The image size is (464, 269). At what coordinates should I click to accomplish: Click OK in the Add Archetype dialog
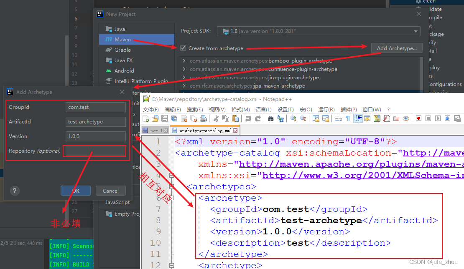(x=76, y=191)
